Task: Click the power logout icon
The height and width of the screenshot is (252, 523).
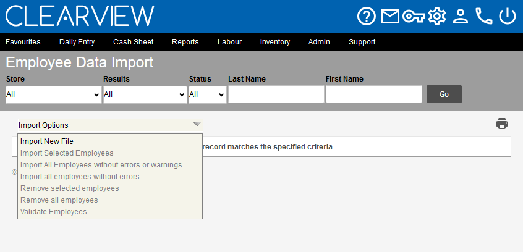Action: click(508, 16)
